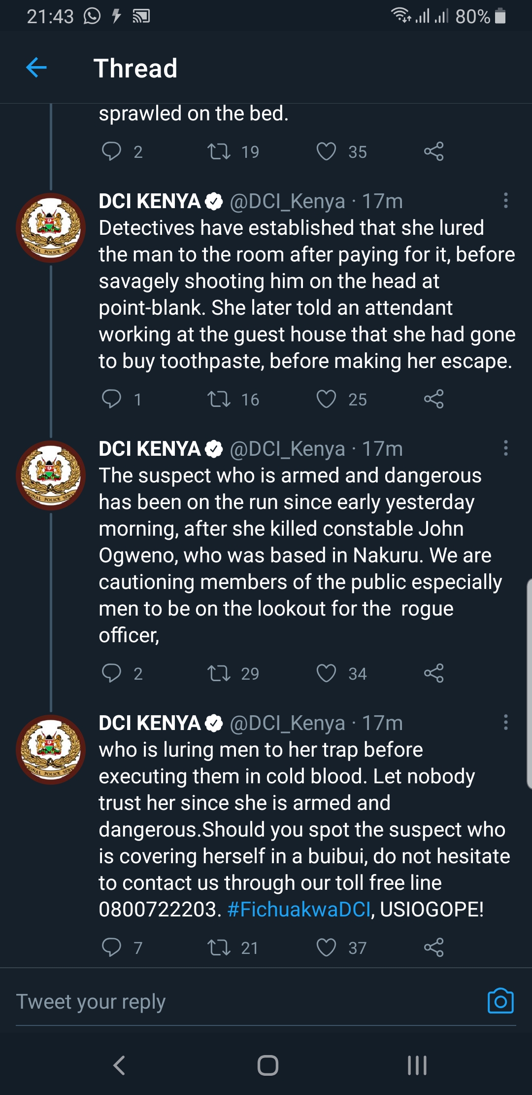Open @DCI_Kenya handle on first full tweet

coord(288,201)
